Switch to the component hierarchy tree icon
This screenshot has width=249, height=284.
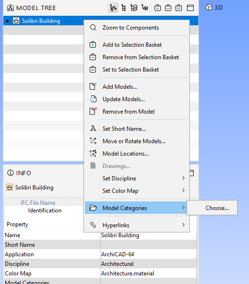pos(124,8)
